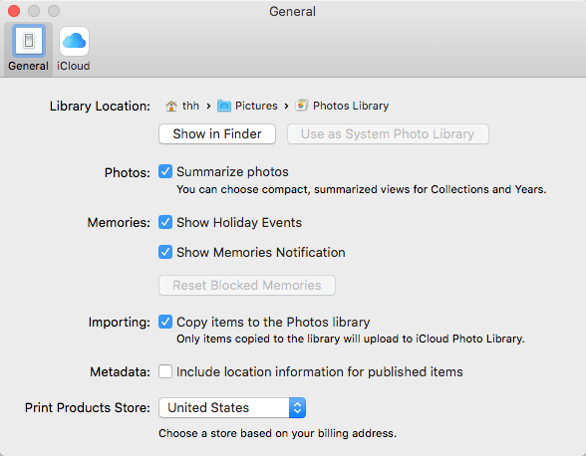Uncheck Summarize photos checkbox
The height and width of the screenshot is (456, 586).
click(165, 171)
